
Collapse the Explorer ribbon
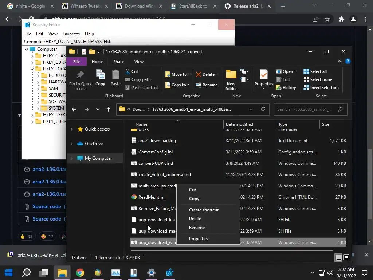click(x=340, y=61)
